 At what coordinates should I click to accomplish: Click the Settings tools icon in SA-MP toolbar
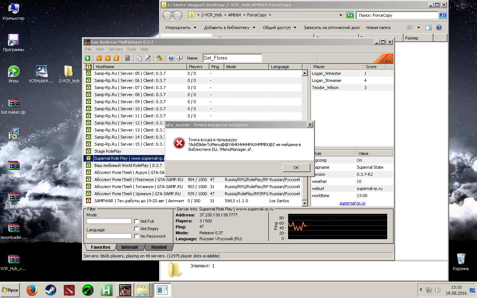pos(159,58)
